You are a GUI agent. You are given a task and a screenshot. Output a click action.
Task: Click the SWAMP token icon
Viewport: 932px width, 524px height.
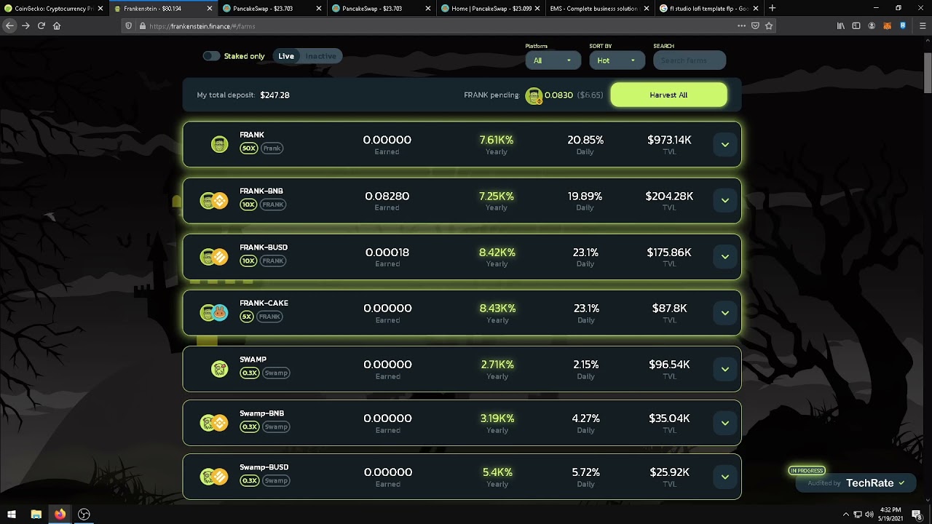[219, 369]
